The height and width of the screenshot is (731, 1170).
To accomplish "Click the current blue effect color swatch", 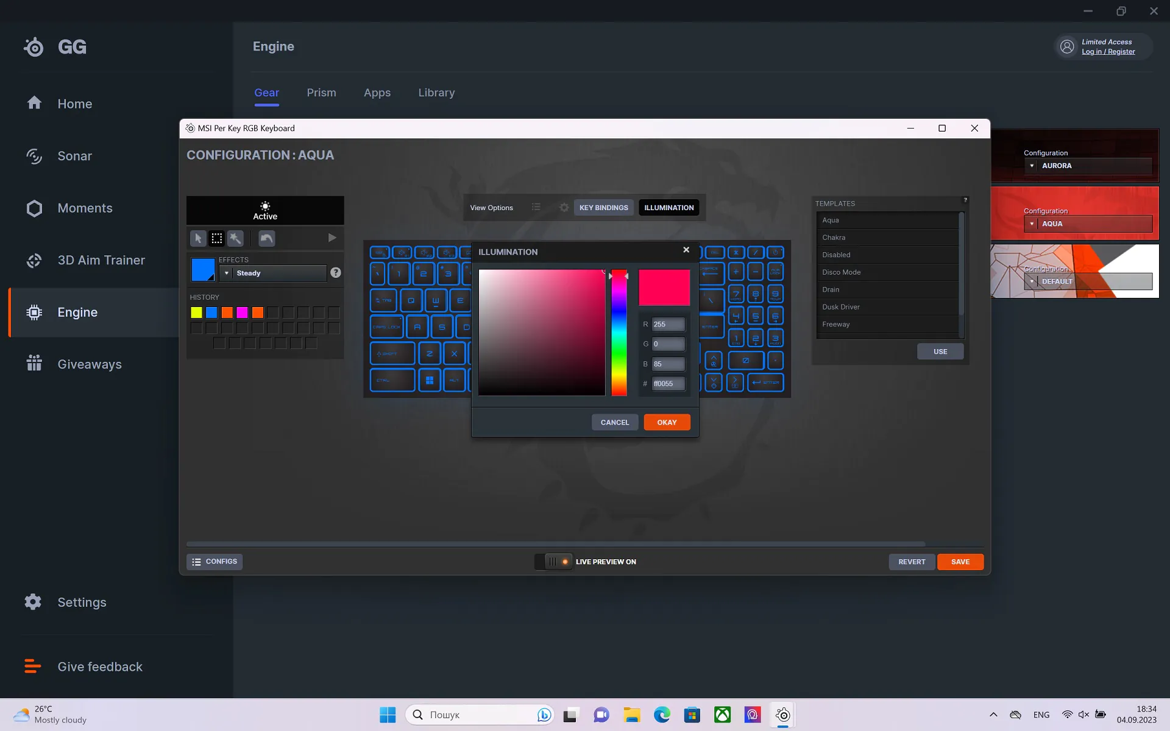I will coord(203,269).
